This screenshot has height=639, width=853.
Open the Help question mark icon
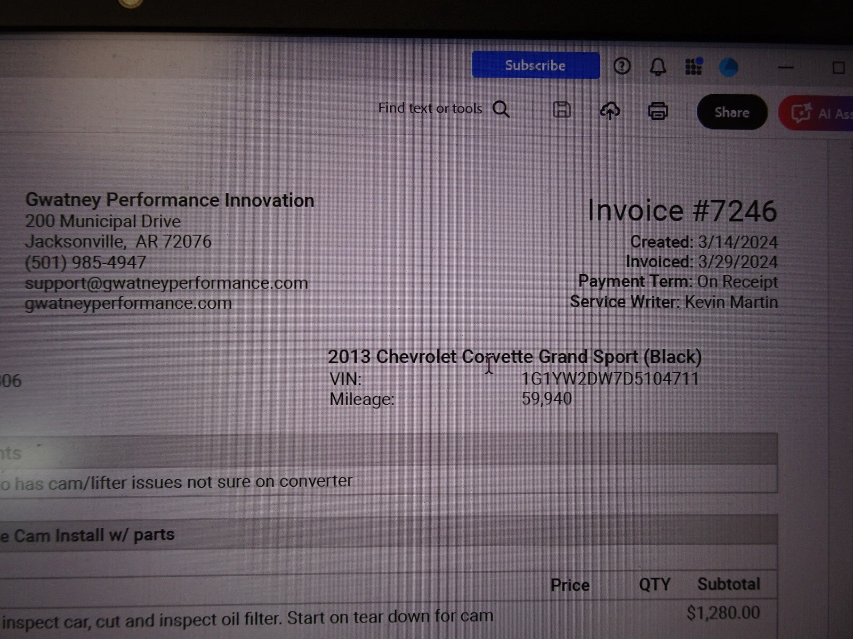622,67
